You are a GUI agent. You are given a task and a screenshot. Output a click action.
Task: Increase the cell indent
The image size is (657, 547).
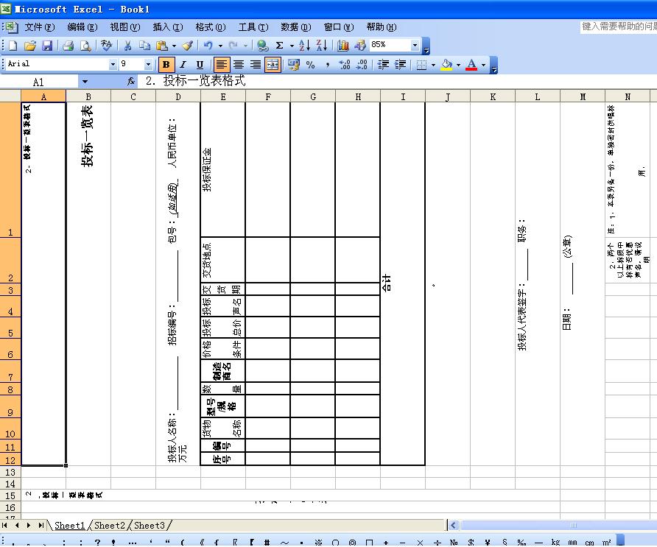[x=400, y=65]
